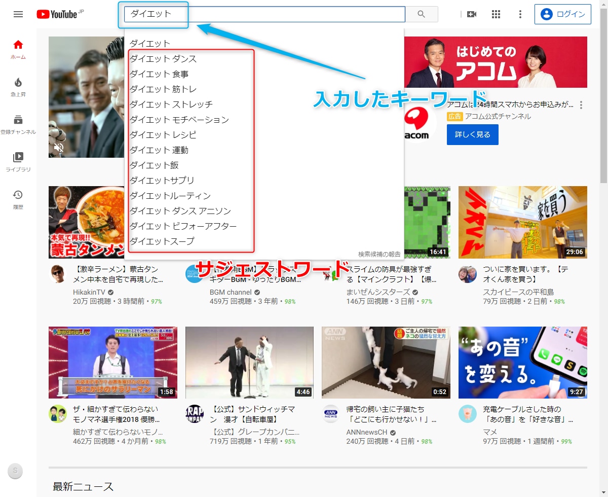Click the S account avatar in the sidebar

tap(15, 471)
